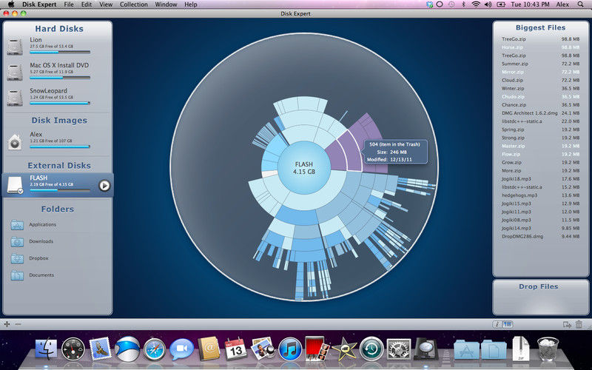The height and width of the screenshot is (370, 592).
Task: Click the minus remove button at bottom left
Action: click(x=18, y=324)
